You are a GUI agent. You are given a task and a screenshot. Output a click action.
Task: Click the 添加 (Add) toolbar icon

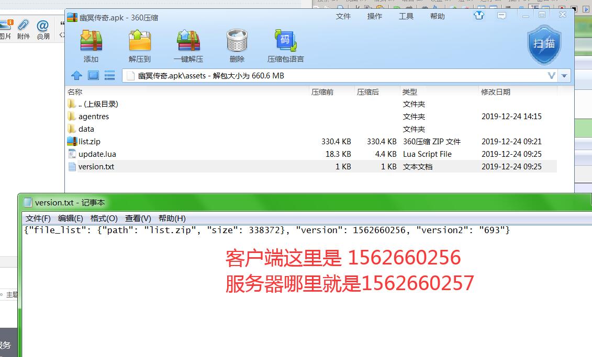tap(91, 41)
